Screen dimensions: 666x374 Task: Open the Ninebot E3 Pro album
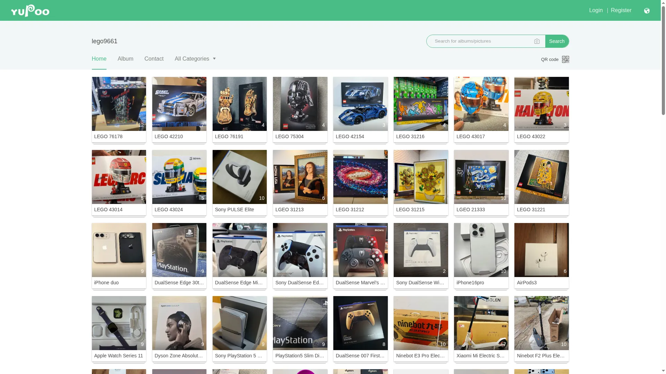click(421, 323)
